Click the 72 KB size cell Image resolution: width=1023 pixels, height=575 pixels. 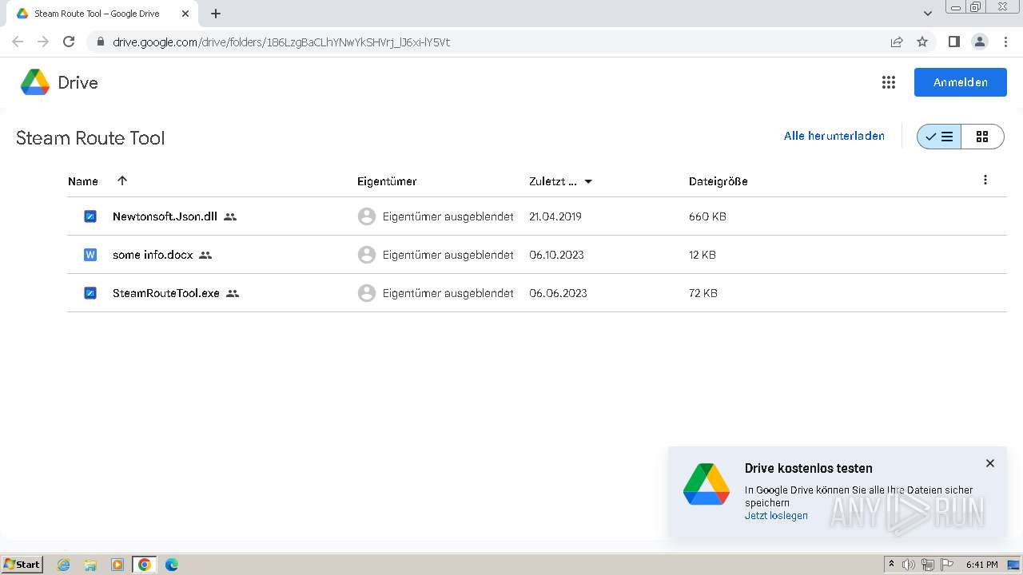click(703, 293)
